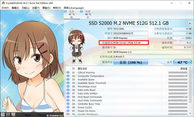Image resolution: width=194 pixels, height=117 pixels.
Task: Click the status orb for Data Units Written
Action: [x=68, y=93]
